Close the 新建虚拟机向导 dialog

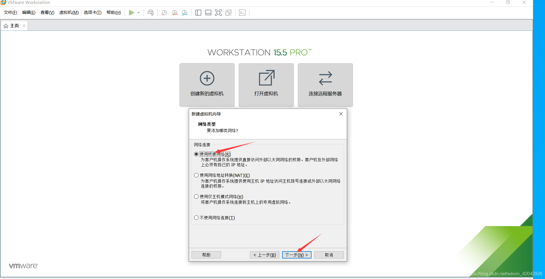tap(341, 114)
